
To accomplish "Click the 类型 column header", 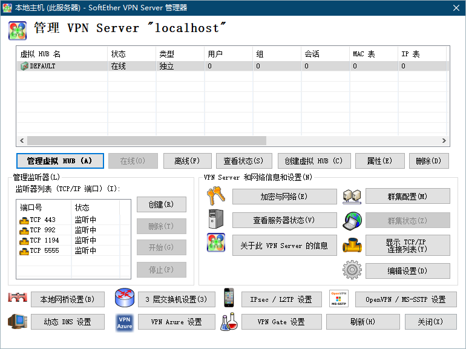I will point(180,54).
